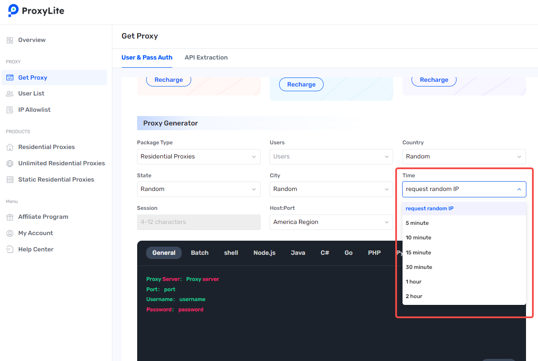
Task: Click the User List people icon
Action: coord(10,94)
